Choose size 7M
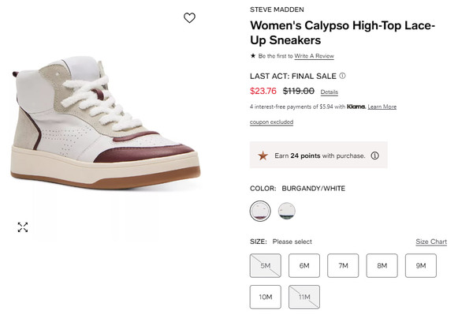The width and height of the screenshot is (473, 315). (343, 266)
